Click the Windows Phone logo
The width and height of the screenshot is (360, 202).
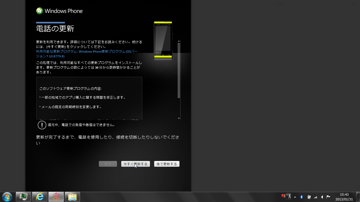click(x=59, y=11)
